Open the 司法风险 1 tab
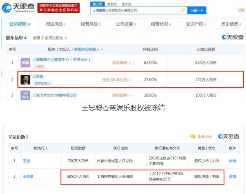 coord(56,24)
